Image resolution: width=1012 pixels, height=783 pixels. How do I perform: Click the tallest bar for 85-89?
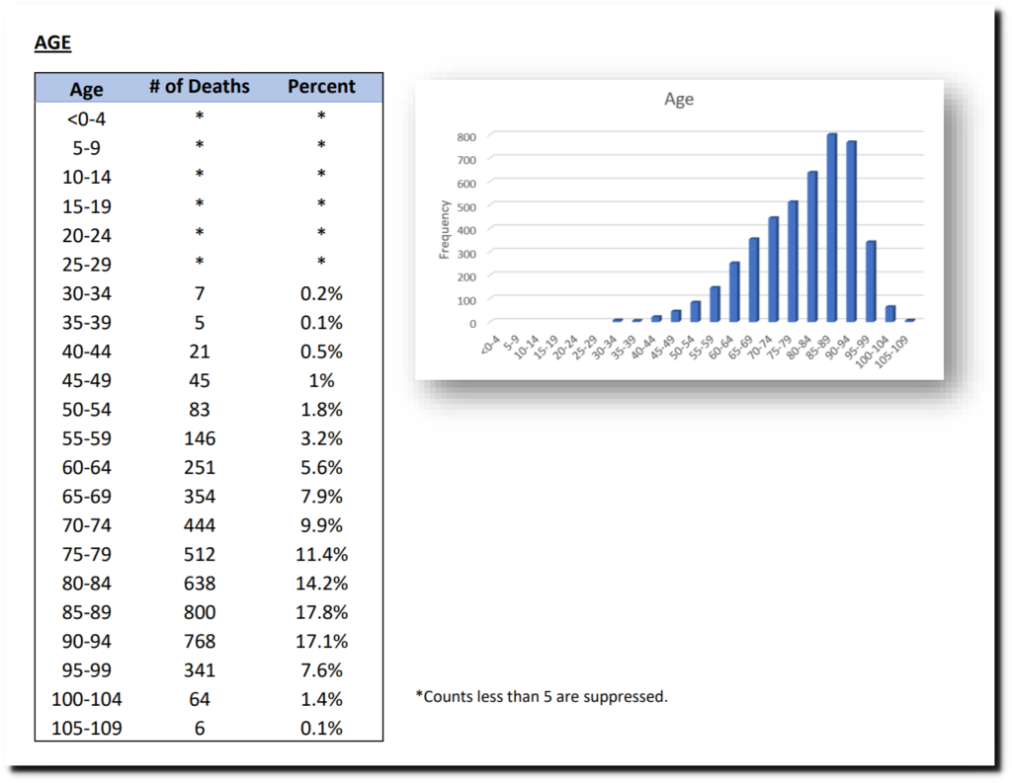(x=832, y=227)
